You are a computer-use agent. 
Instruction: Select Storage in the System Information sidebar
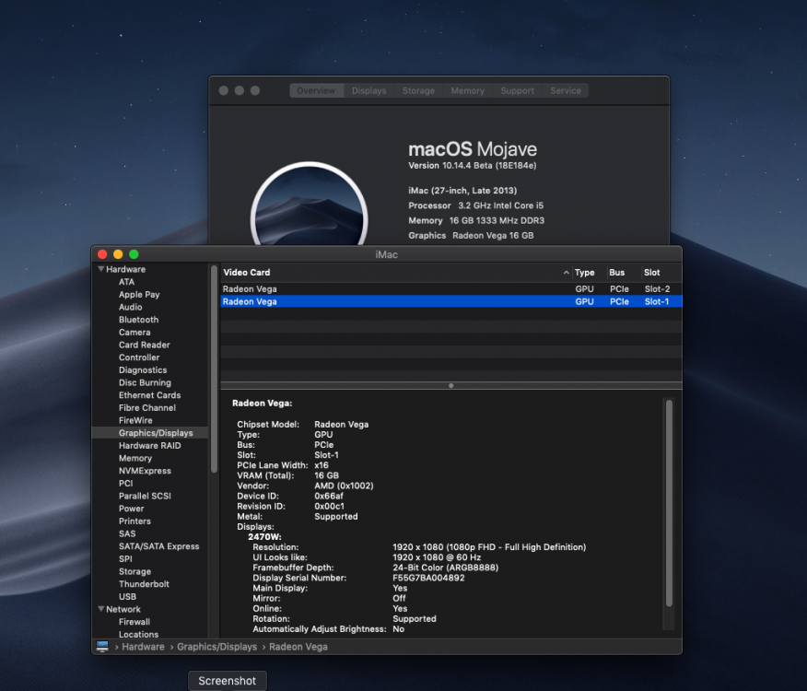pyautogui.click(x=134, y=571)
